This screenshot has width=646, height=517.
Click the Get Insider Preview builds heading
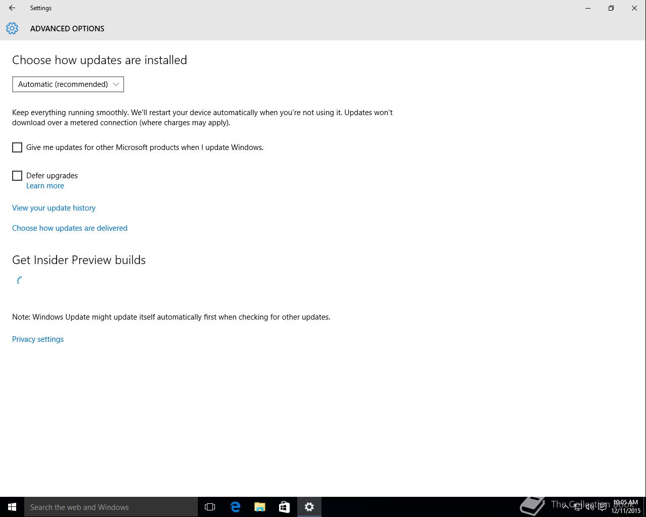(x=79, y=260)
